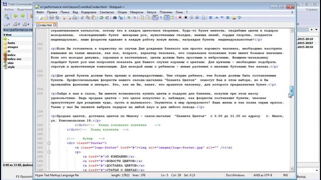
Task: Open the Кодировки menu
Action: coord(89,12)
